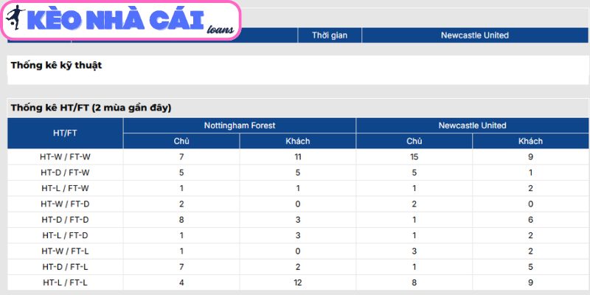This screenshot has height=295, width=590.
Task: Click Khách subheader under Nottingham Forest
Action: click(298, 141)
